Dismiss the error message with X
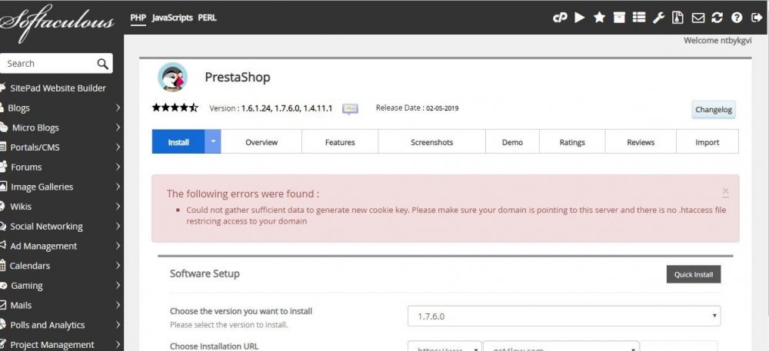The height and width of the screenshot is (351, 769). point(725,191)
